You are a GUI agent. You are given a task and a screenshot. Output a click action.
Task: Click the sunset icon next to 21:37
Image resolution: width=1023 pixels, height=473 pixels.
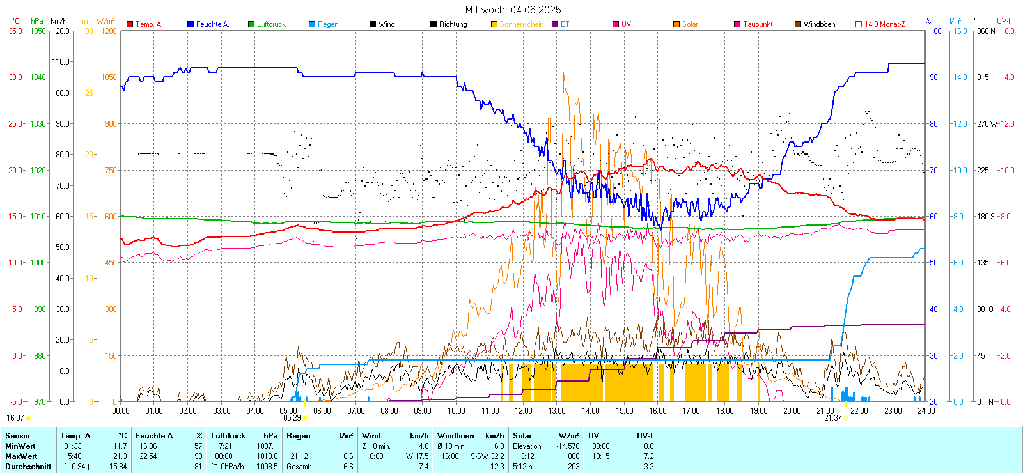845,418
